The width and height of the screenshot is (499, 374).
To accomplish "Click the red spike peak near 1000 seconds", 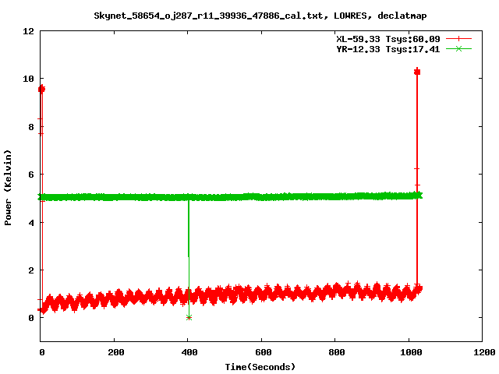I will 417,72.
